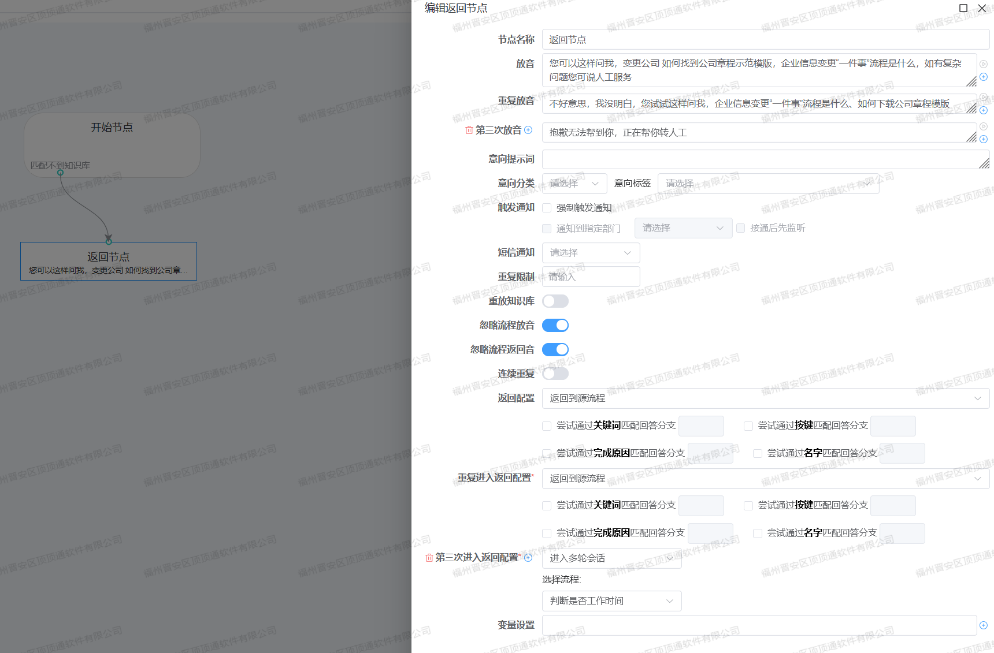Image resolution: width=994 pixels, height=653 pixels.
Task: Preview the 第三次放音 audio
Action: pyautogui.click(x=984, y=125)
